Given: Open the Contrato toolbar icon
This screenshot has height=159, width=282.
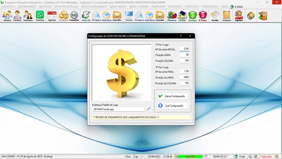Looking at the screenshot, I should tap(227, 16).
